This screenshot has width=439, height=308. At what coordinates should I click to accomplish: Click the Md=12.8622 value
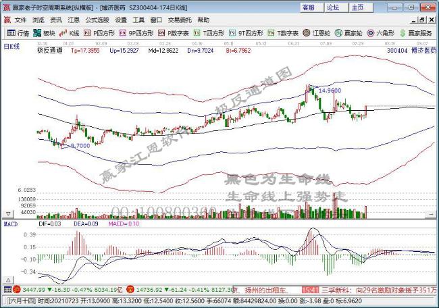(x=163, y=51)
